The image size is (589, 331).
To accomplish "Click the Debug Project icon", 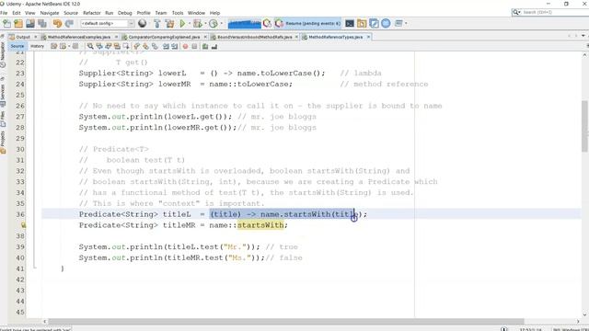I will [x=197, y=24].
